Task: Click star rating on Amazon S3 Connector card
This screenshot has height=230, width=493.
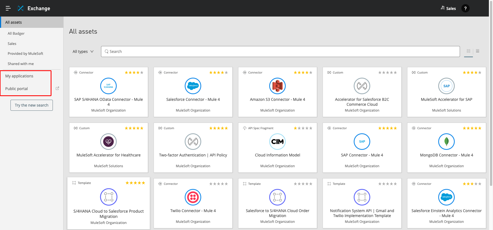Action: pos(303,73)
